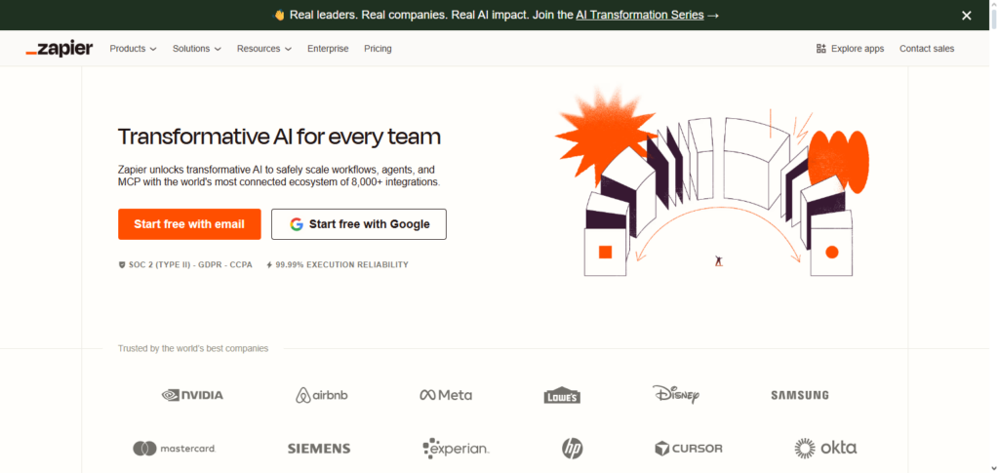Click the Zapier logo
Screen dimensions: 999x473
(x=60, y=49)
